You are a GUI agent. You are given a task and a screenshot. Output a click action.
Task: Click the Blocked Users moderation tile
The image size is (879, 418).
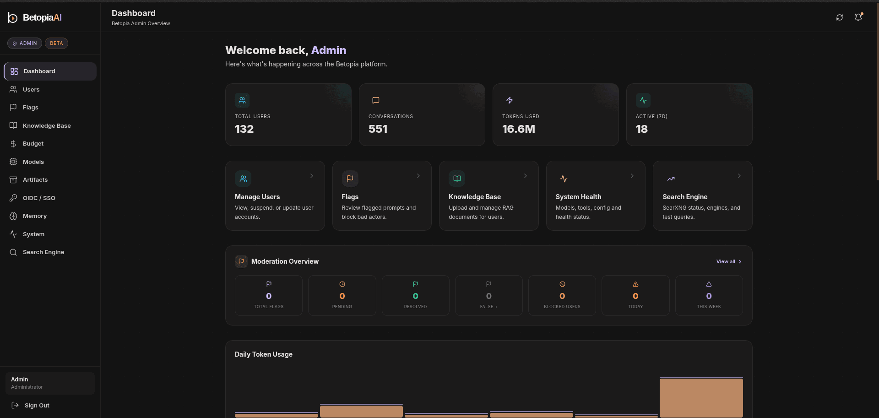coord(562,295)
